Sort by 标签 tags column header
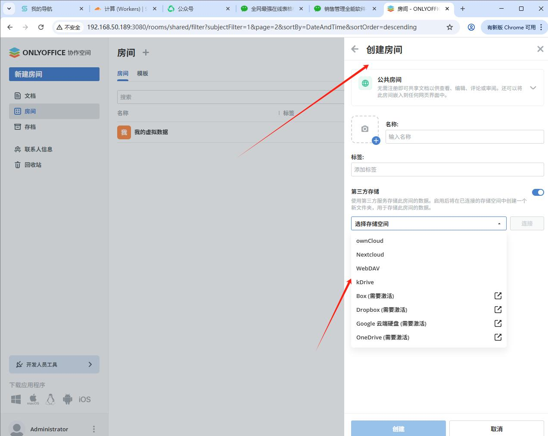The width and height of the screenshot is (548, 436). pyautogui.click(x=289, y=113)
